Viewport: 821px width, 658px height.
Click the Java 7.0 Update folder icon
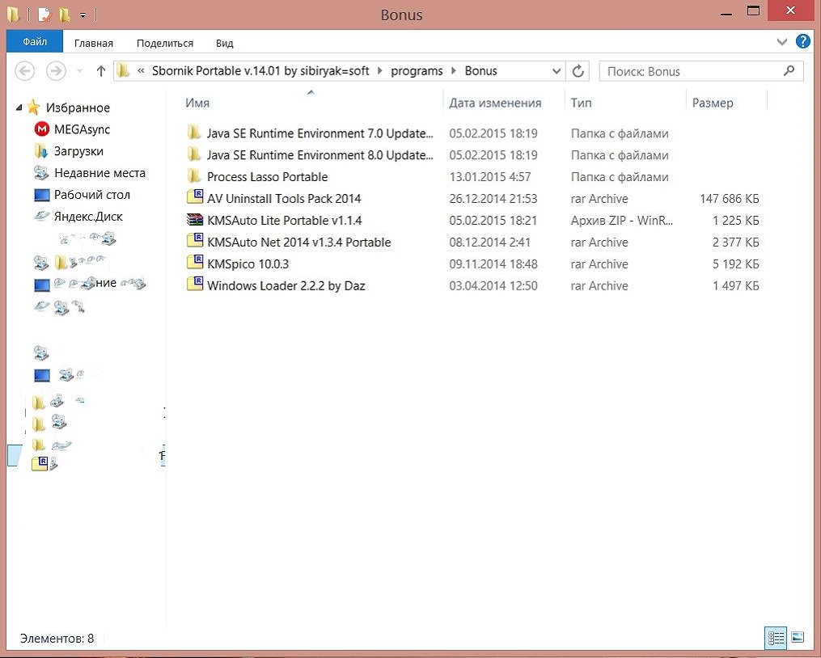pyautogui.click(x=194, y=133)
